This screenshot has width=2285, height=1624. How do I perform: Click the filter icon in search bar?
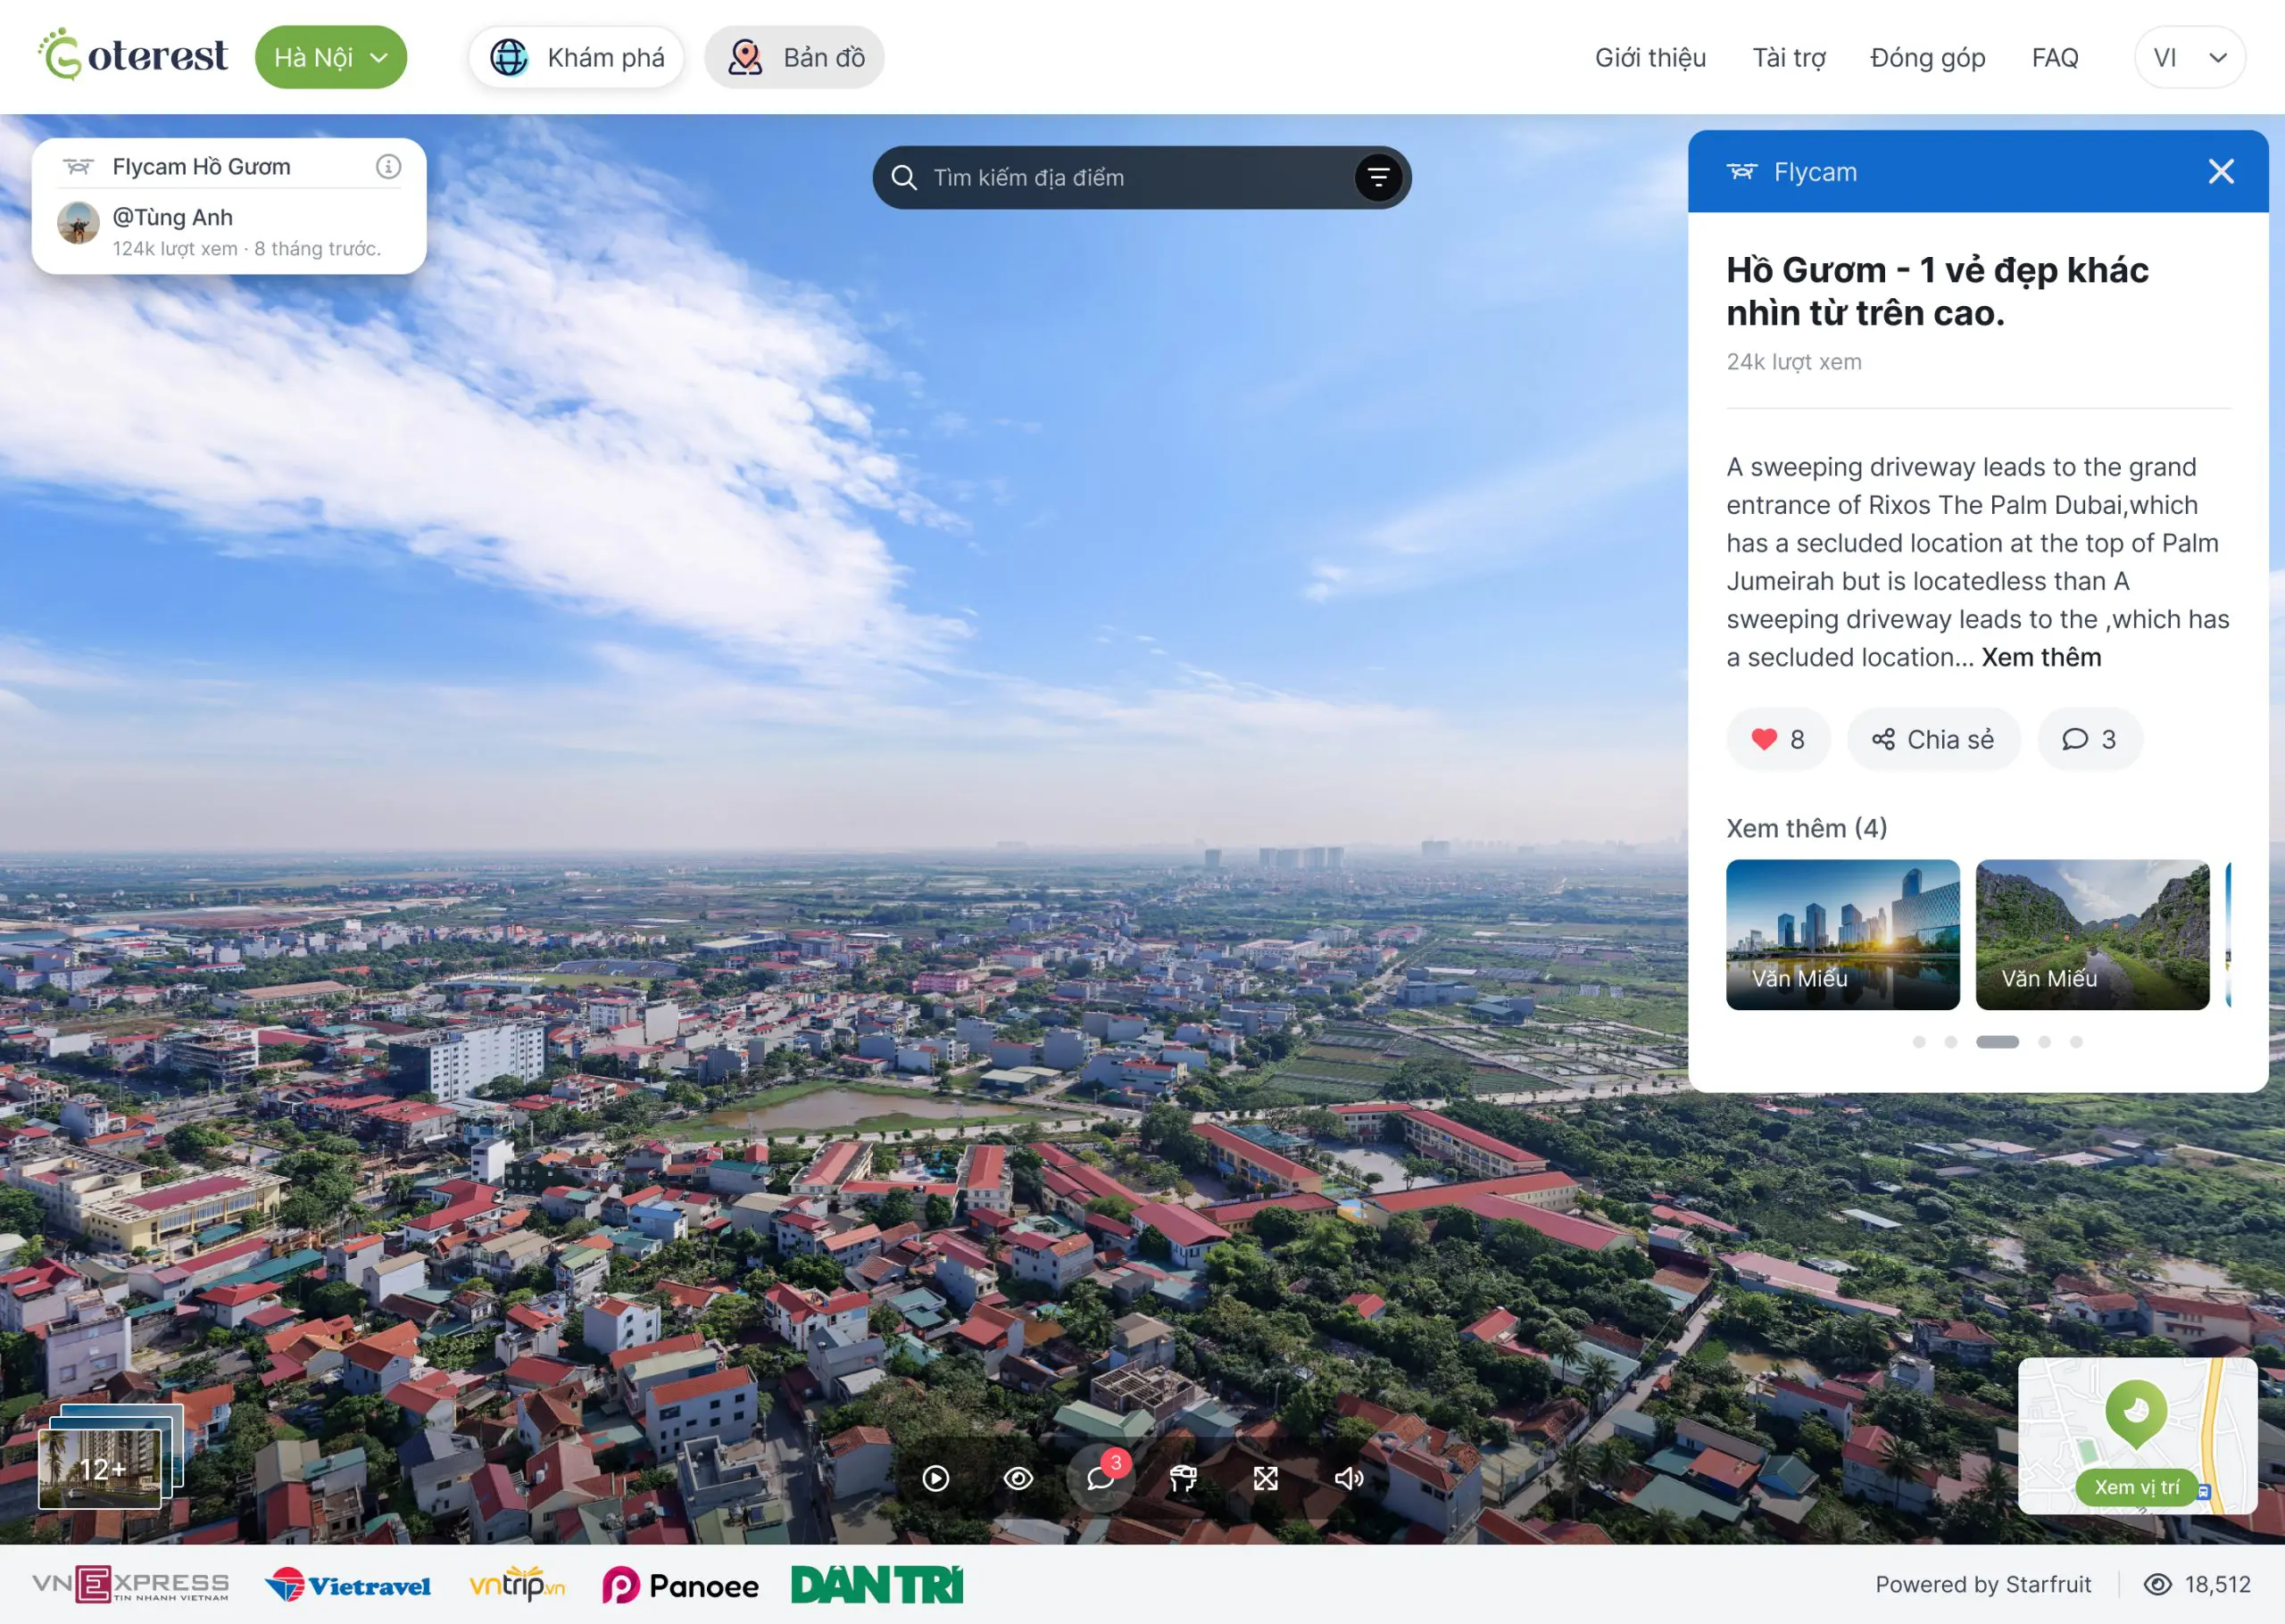(x=1378, y=178)
